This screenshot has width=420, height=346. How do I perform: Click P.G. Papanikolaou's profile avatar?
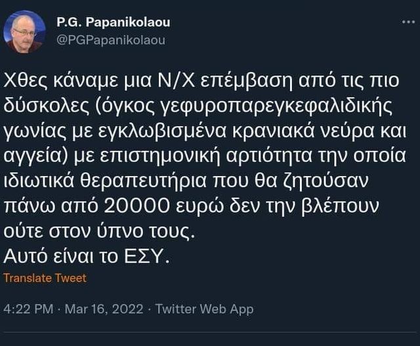(x=24, y=32)
